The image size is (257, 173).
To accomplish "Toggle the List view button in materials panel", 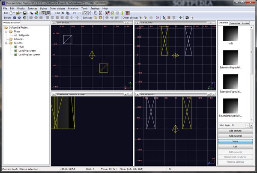I will [x=234, y=146].
